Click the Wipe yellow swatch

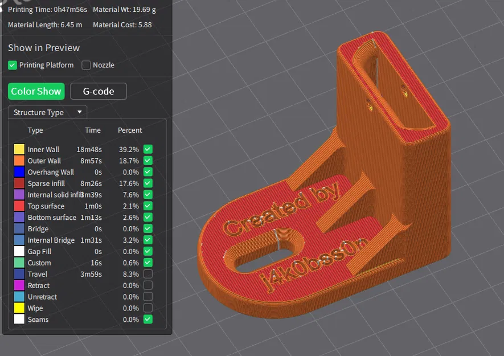pyautogui.click(x=19, y=308)
